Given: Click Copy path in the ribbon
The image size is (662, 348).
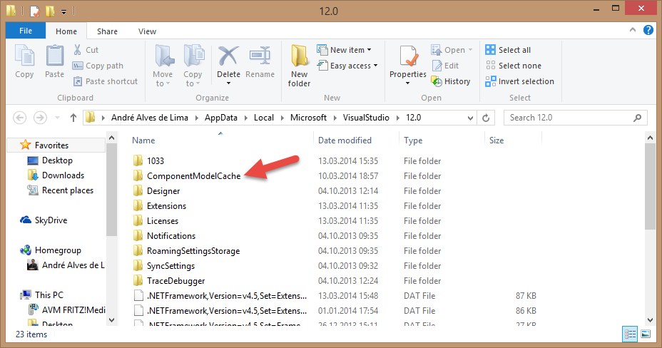Looking at the screenshot, I should coord(98,66).
